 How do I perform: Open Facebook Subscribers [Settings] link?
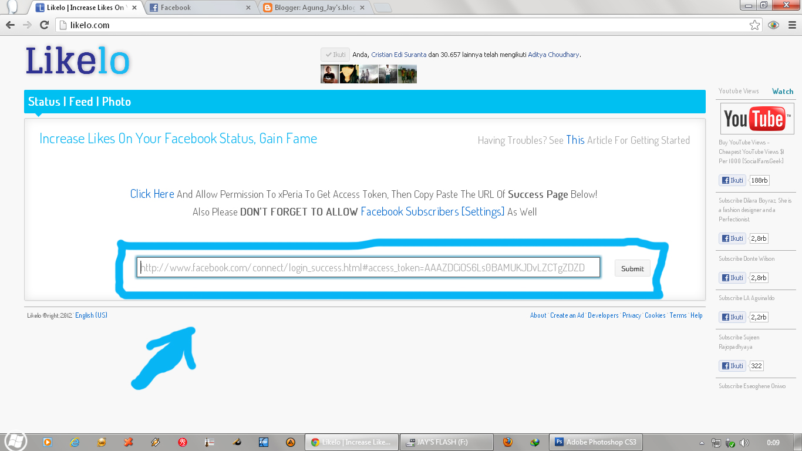pyautogui.click(x=433, y=211)
